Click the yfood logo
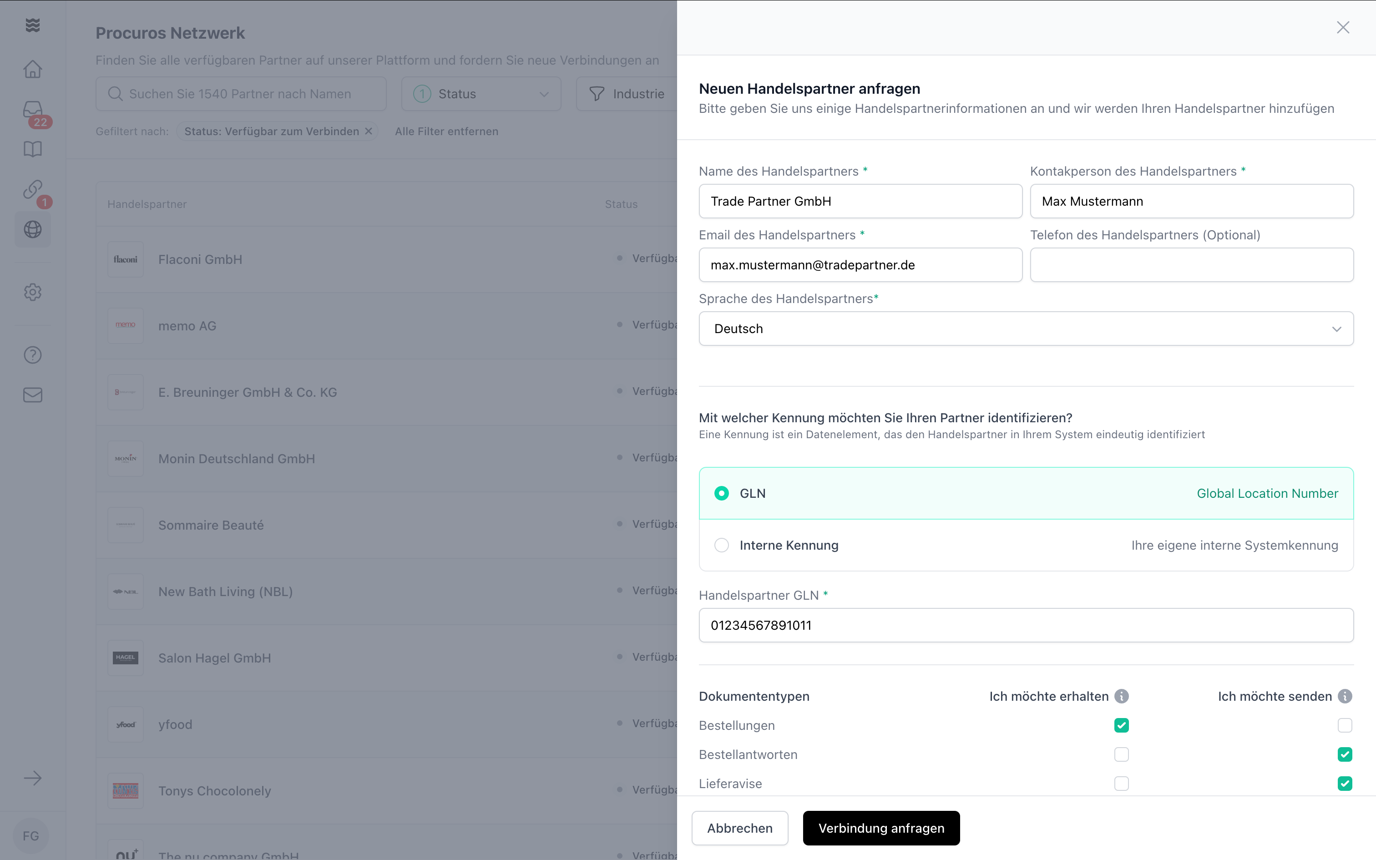The width and height of the screenshot is (1376, 860). coord(125,724)
